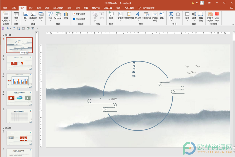Viewport: 235px width, 157px height.
Task: Insert 日期和时间 date and time
Action: [x=146, y=16]
